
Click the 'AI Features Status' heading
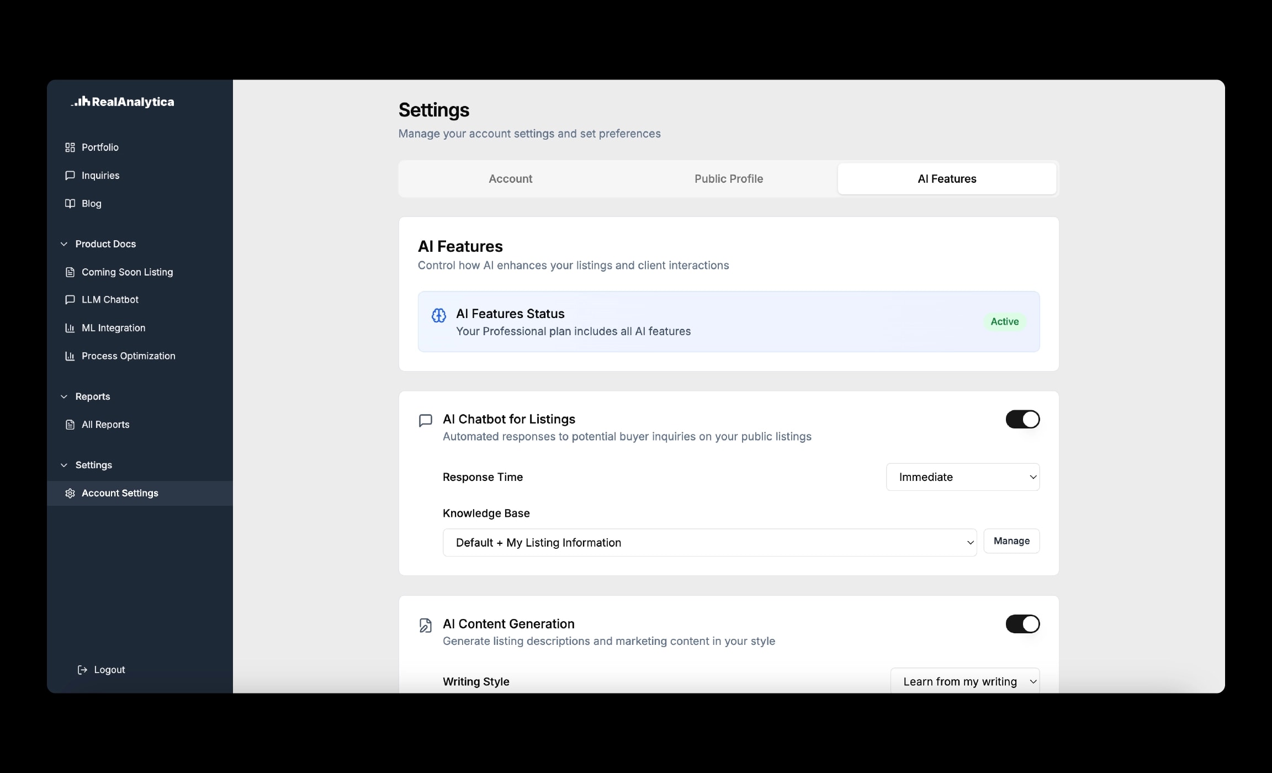coord(510,314)
